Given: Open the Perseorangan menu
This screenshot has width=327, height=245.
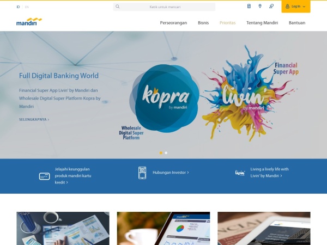Looking at the screenshot, I should (173, 23).
